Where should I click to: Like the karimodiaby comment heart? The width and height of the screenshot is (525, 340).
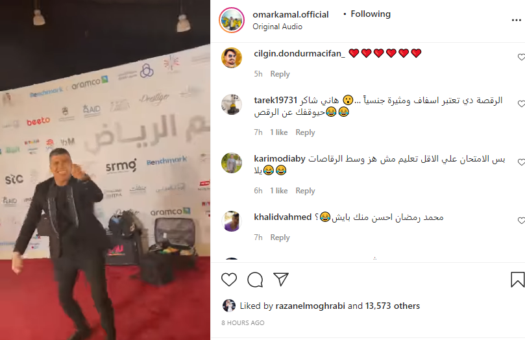521,162
